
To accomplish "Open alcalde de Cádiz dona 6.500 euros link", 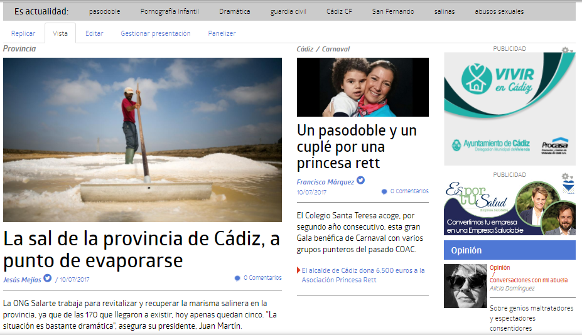I will pyautogui.click(x=363, y=275).
